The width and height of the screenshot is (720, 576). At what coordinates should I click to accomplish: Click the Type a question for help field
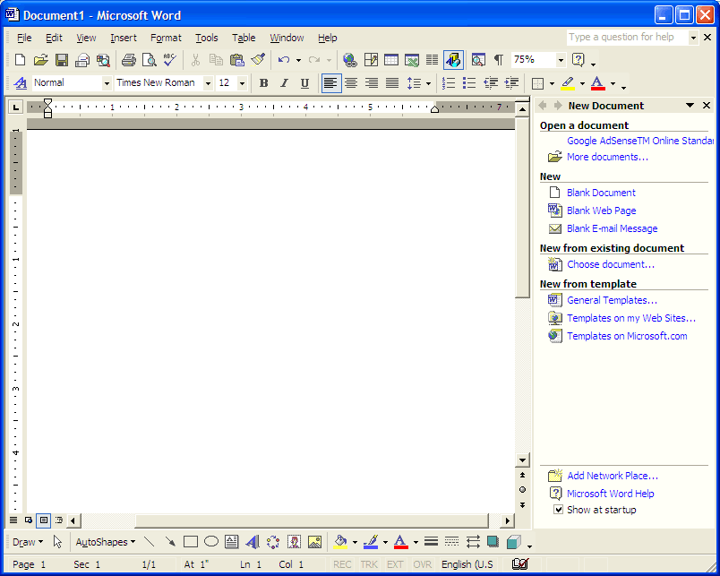(x=627, y=37)
